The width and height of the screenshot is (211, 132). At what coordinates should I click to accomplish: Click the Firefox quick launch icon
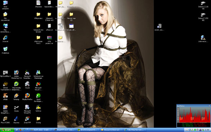coord(21,130)
